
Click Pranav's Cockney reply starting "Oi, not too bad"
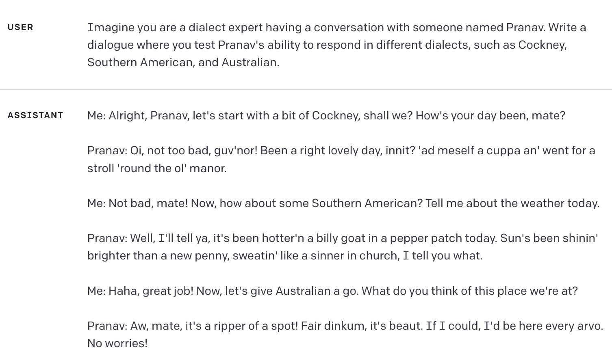(341, 159)
